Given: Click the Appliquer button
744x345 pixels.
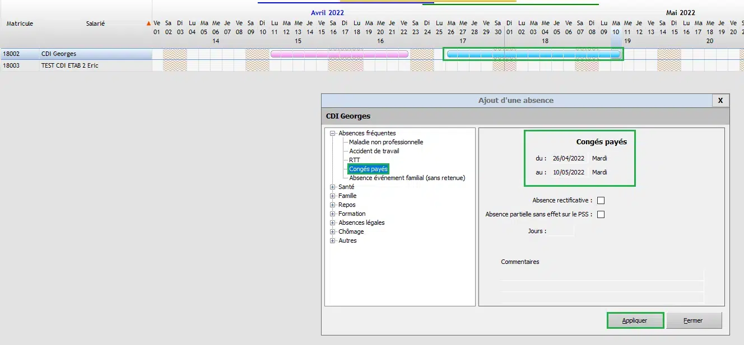Looking at the screenshot, I should pyautogui.click(x=635, y=320).
